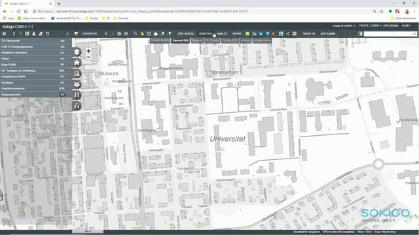The image size is (419, 235).
Task: Open the Google Maps app icon
Action: [254, 34]
